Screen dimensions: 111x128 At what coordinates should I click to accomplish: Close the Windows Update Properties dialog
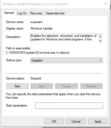[x=106, y=4]
